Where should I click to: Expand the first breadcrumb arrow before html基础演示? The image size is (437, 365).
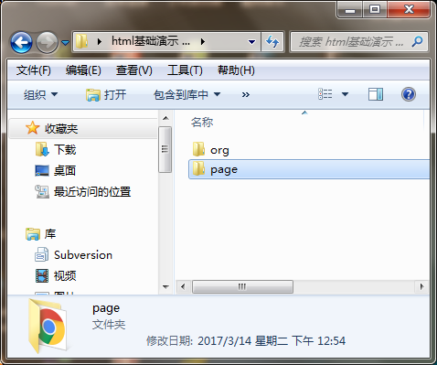pos(100,41)
